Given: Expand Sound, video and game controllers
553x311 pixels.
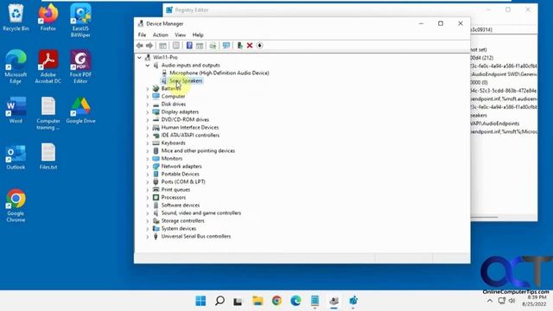Looking at the screenshot, I should coord(148,213).
